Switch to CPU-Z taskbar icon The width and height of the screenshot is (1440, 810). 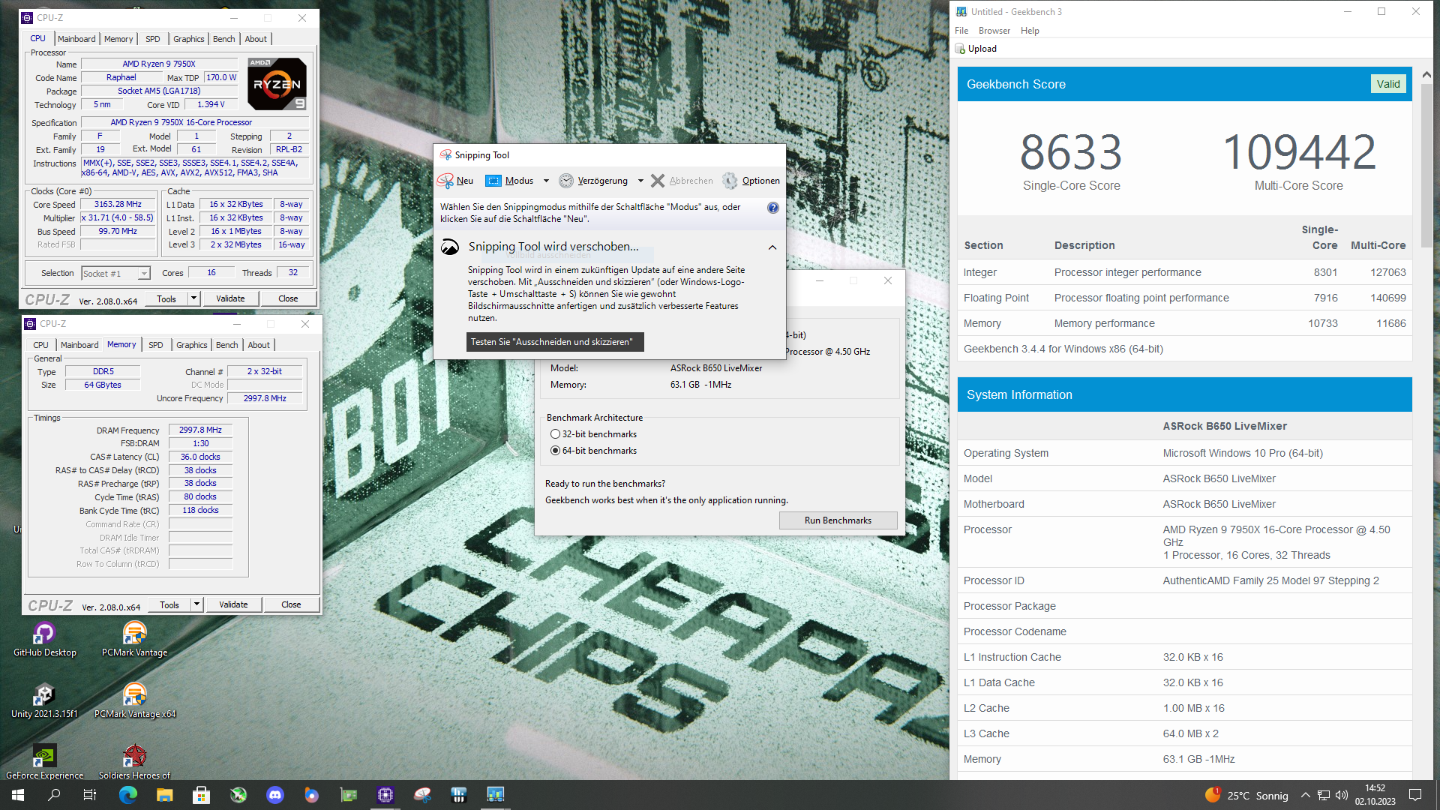[x=385, y=795]
